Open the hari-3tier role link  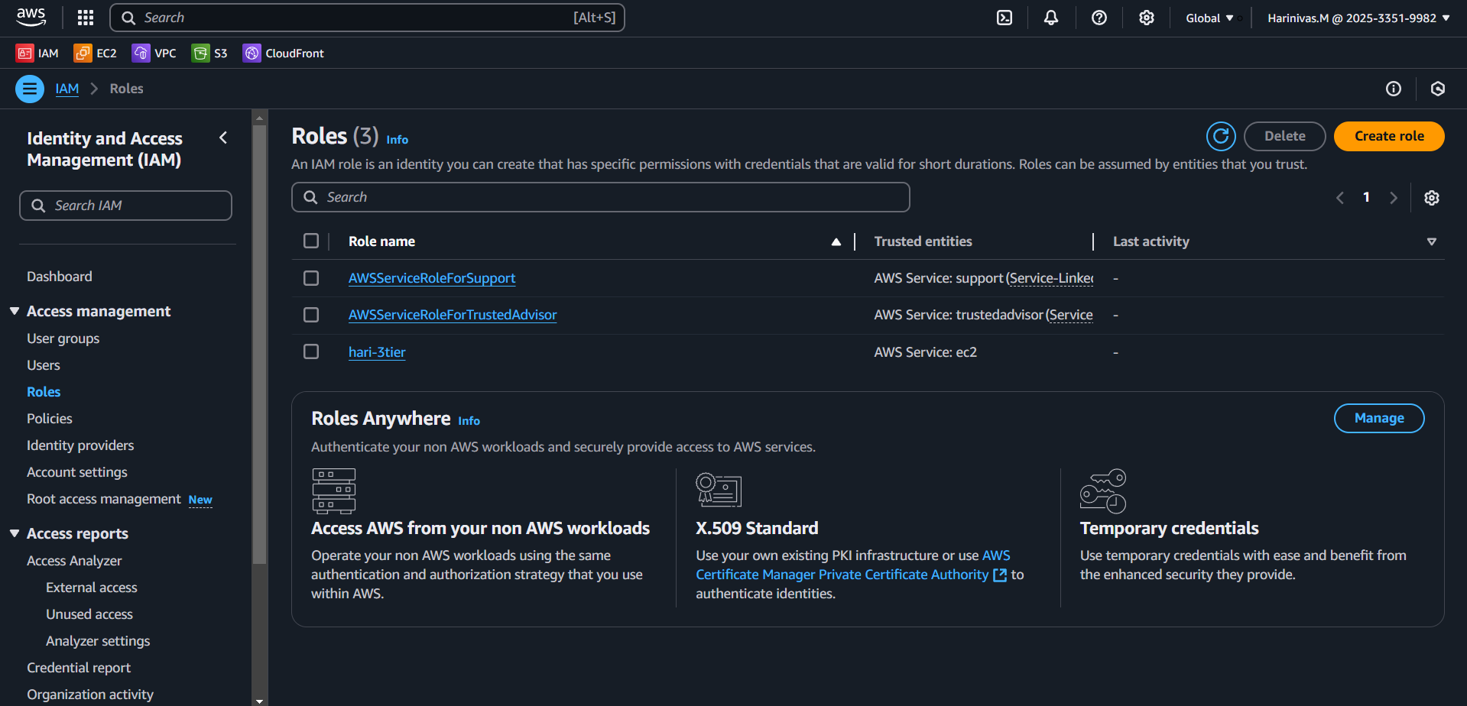pos(377,352)
